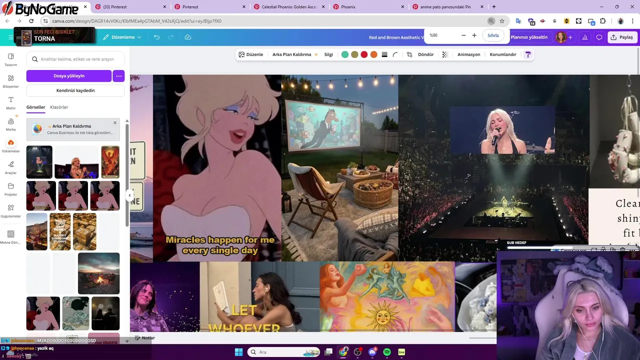Click the Animasyon button
The width and height of the screenshot is (640, 360).
click(468, 54)
